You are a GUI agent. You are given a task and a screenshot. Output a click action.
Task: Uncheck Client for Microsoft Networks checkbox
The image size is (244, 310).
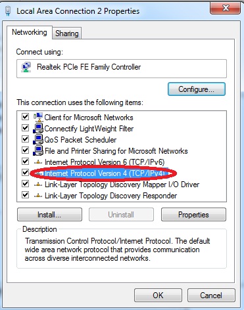(25, 117)
